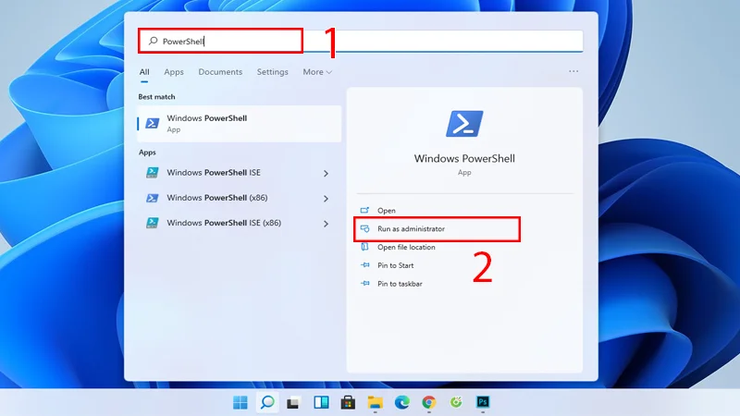
Task: Click the Search icon on taskbar
Action: click(267, 402)
